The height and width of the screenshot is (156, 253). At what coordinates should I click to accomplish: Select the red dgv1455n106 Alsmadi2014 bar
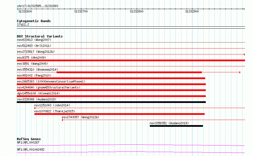[111, 96]
